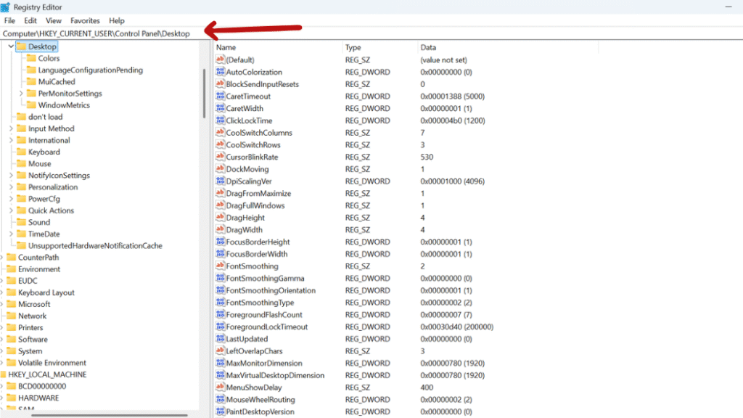The width and height of the screenshot is (743, 418).
Task: Expand the Personalization key
Action: pos(11,187)
